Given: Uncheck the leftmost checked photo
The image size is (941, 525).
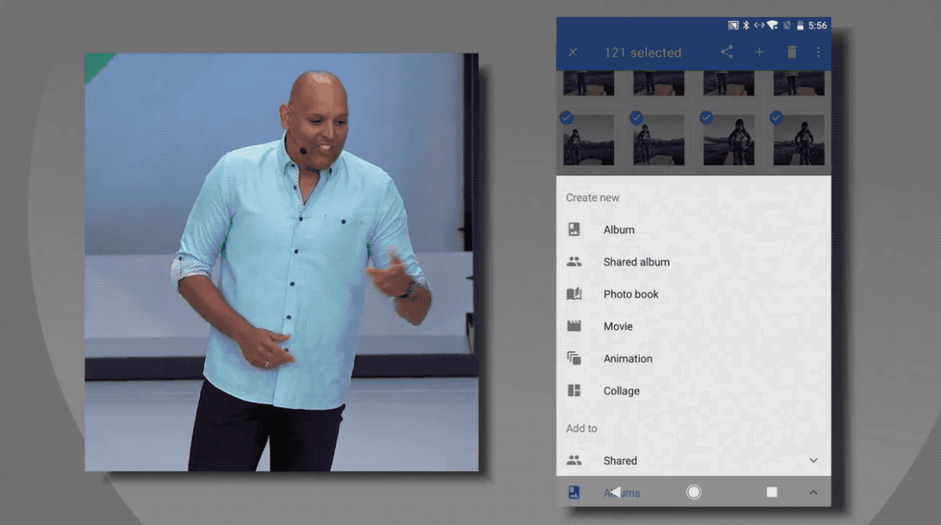Looking at the screenshot, I should click(x=566, y=118).
